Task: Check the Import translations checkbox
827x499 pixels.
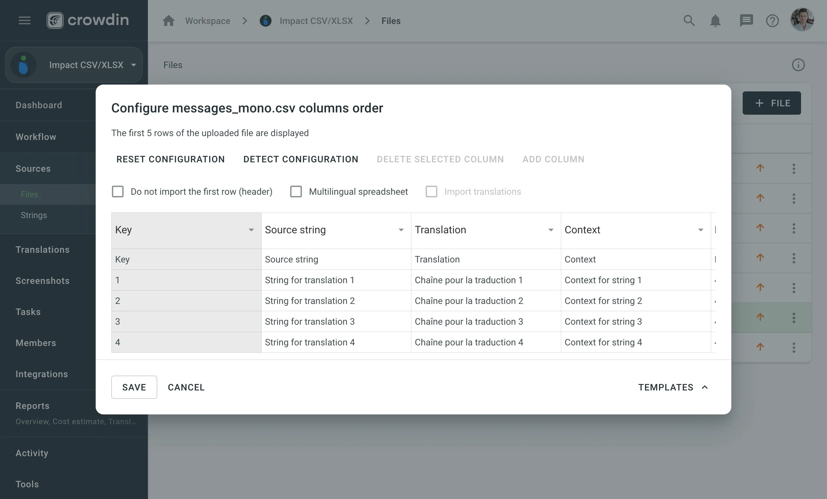Action: click(431, 191)
